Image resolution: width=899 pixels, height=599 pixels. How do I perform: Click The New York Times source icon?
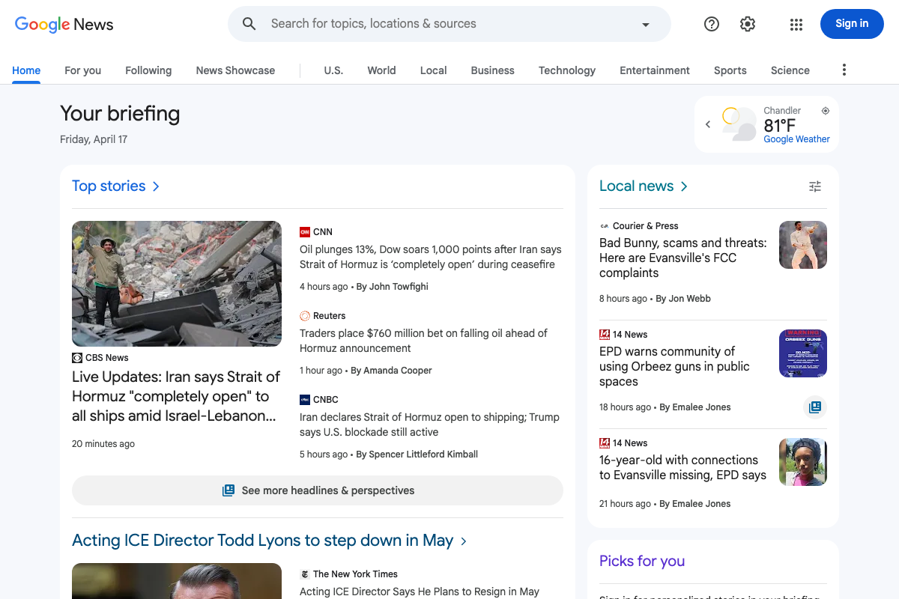(305, 574)
